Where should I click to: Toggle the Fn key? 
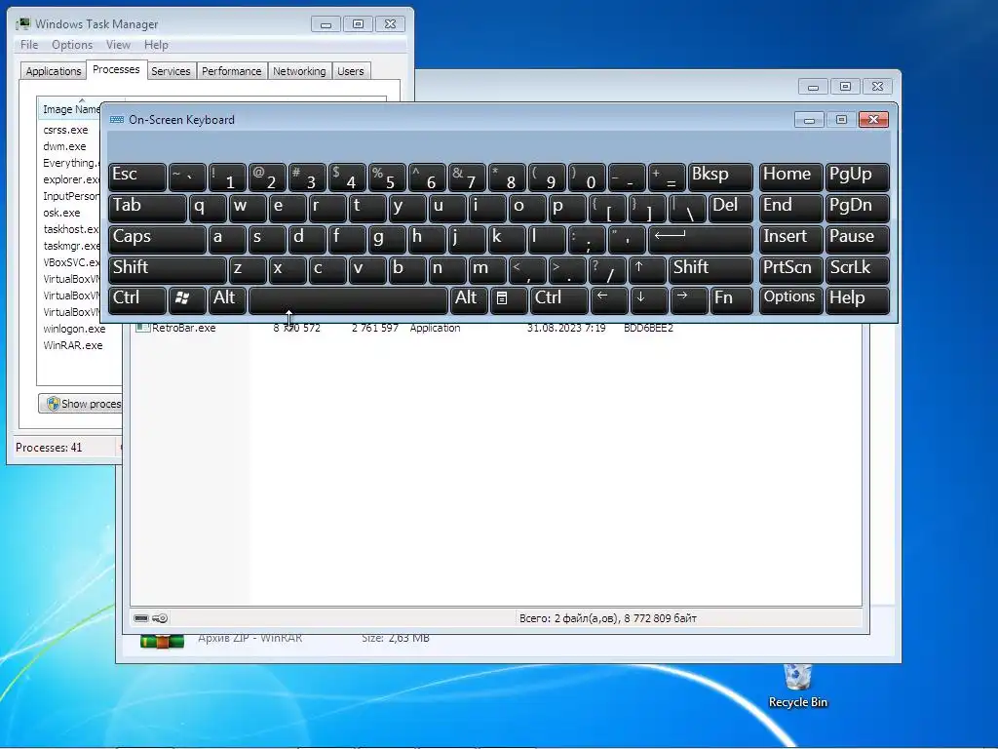(x=731, y=300)
